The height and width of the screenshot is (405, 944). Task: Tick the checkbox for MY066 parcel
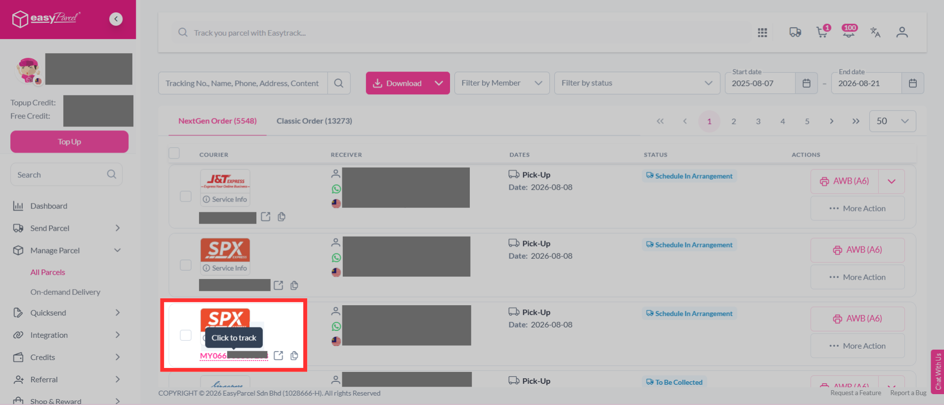[x=186, y=335]
